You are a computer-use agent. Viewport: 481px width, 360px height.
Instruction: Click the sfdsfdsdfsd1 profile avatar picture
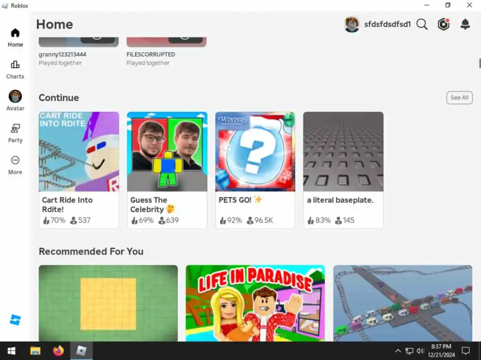[x=352, y=24]
